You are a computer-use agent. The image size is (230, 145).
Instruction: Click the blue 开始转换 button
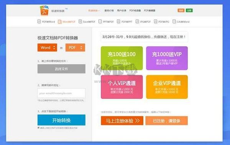(x=61, y=120)
